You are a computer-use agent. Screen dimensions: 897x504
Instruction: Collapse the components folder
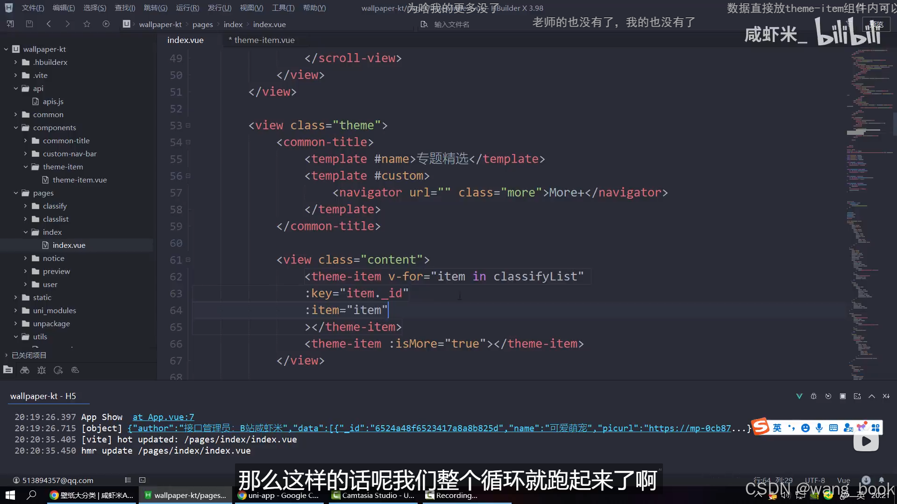16,127
